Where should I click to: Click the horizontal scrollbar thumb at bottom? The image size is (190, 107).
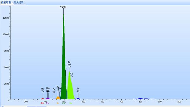click(37, 106)
